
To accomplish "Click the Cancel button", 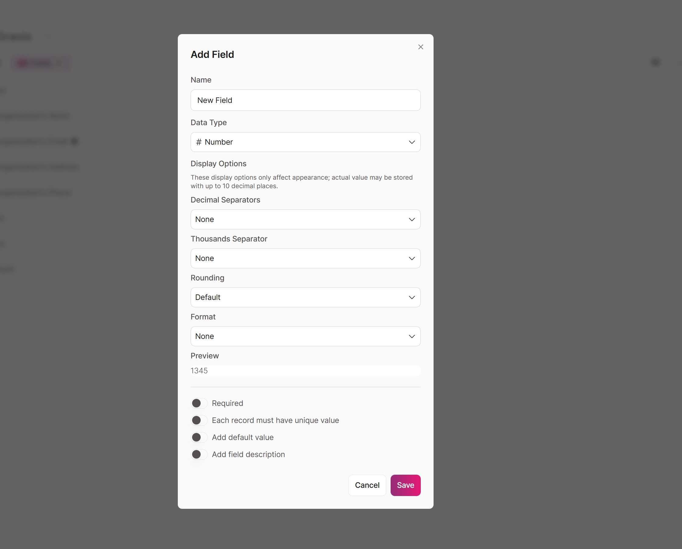I will 367,485.
